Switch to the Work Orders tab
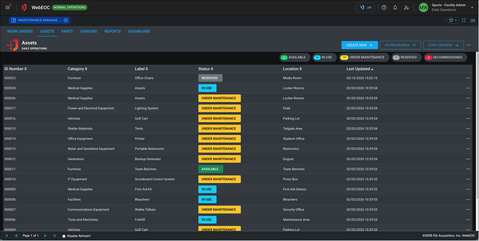 (x=20, y=32)
